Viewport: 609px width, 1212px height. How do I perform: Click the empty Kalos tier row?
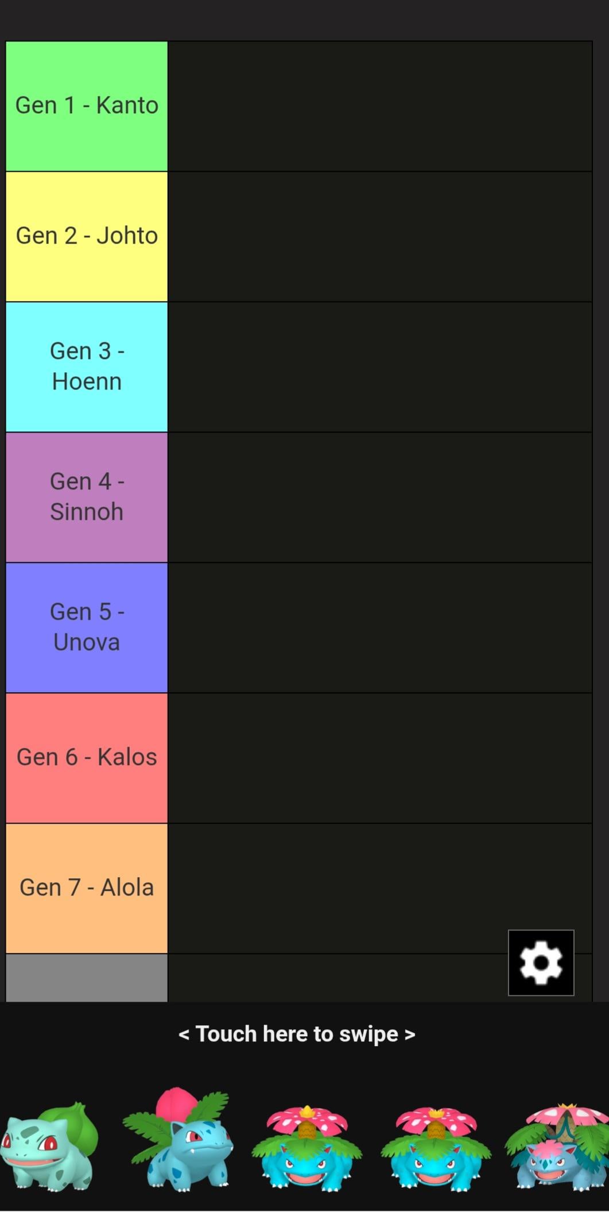point(379,758)
